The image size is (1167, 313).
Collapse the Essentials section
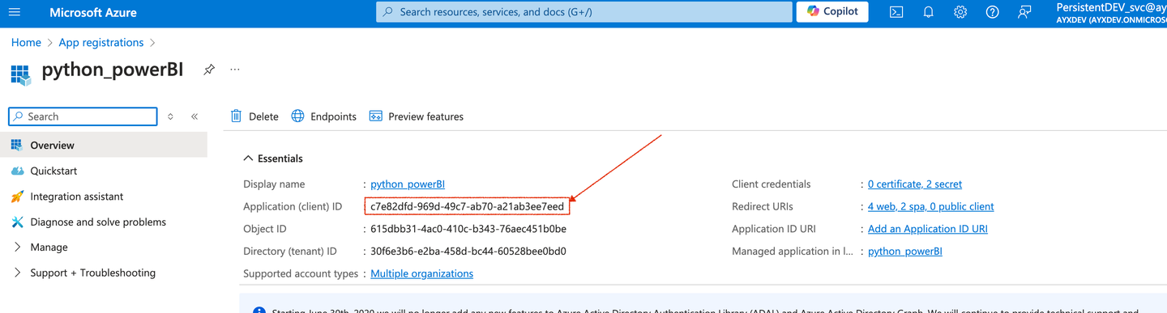pos(274,159)
